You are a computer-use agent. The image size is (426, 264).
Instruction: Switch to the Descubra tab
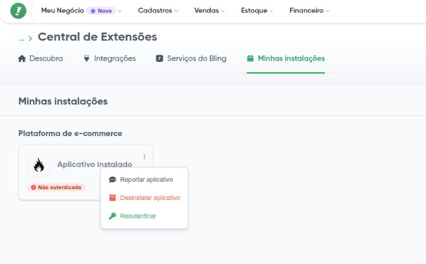pyautogui.click(x=46, y=59)
